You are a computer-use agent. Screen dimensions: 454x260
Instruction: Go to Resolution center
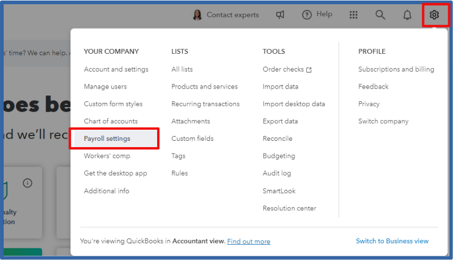coord(289,208)
